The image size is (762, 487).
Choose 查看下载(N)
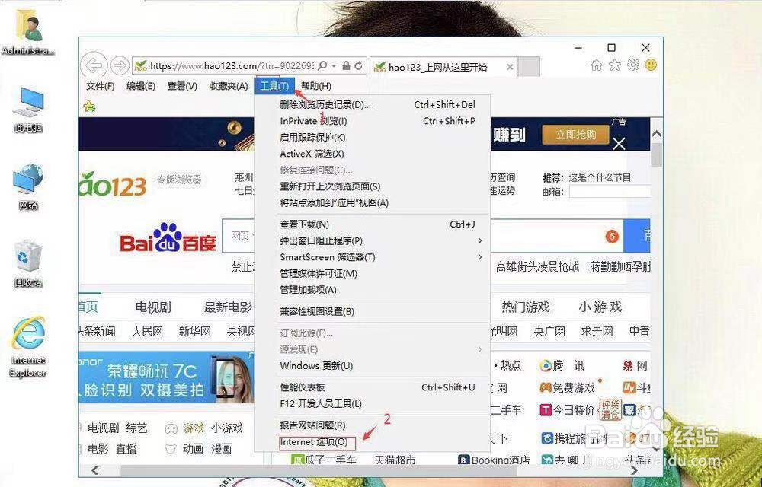click(373, 224)
